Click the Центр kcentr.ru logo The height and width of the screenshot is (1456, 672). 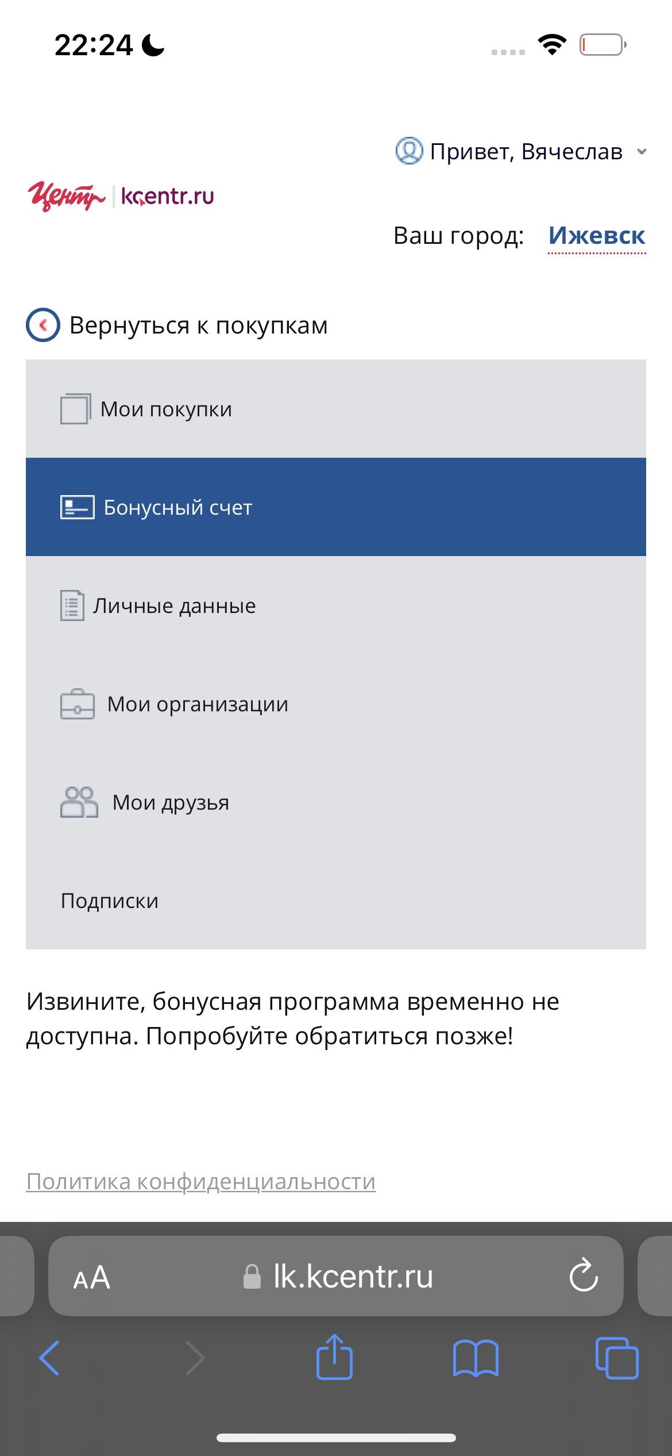coord(121,197)
